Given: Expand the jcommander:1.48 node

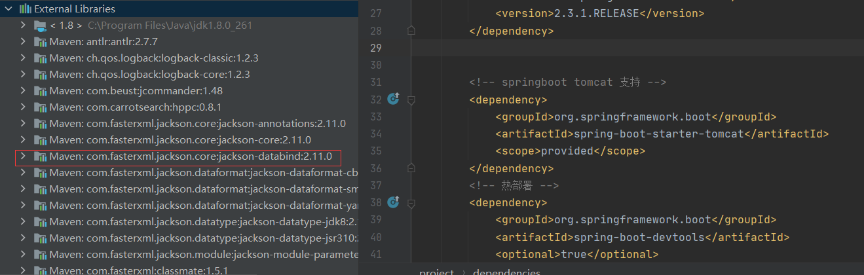Looking at the screenshot, I should point(24,91).
